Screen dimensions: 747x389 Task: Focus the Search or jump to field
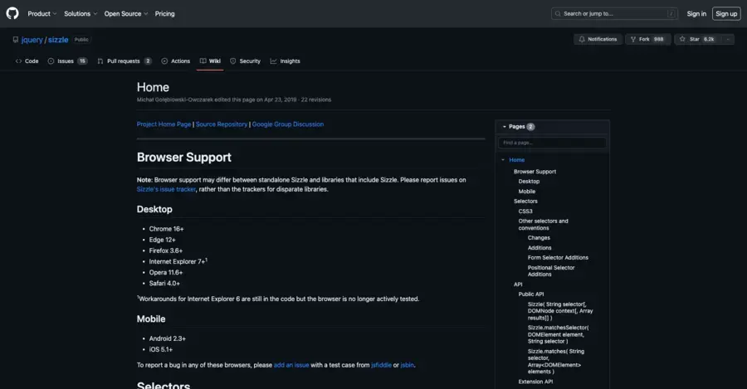pyautogui.click(x=614, y=14)
